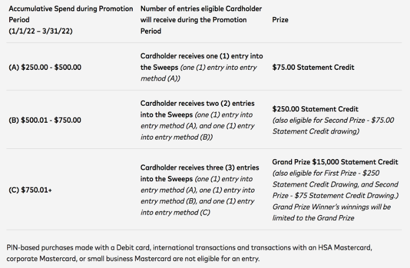This screenshot has height=268, width=410.
Task: Click the also eligible for First Prize note
Action: [336, 184]
